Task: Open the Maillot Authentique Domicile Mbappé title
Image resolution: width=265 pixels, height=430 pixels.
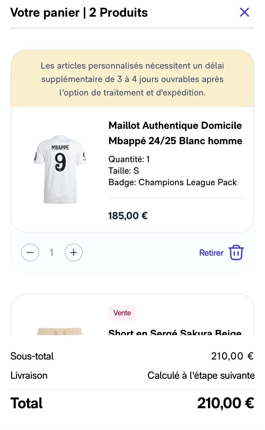Action: click(x=175, y=133)
